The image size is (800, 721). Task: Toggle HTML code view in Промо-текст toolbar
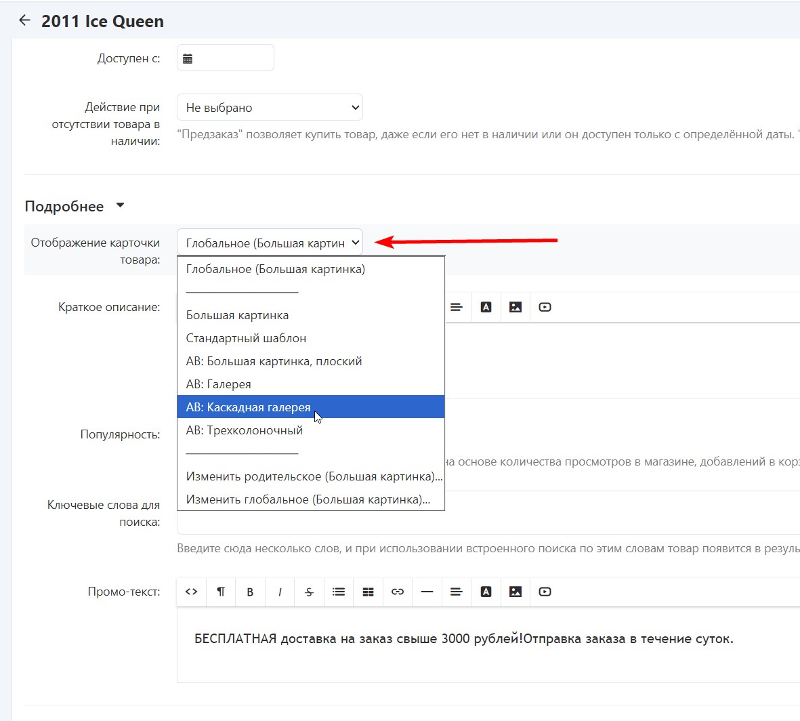click(192, 592)
